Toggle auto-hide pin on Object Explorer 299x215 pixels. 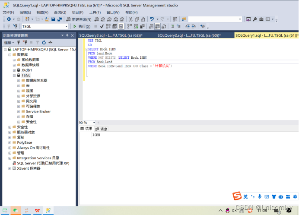(x=67, y=35)
